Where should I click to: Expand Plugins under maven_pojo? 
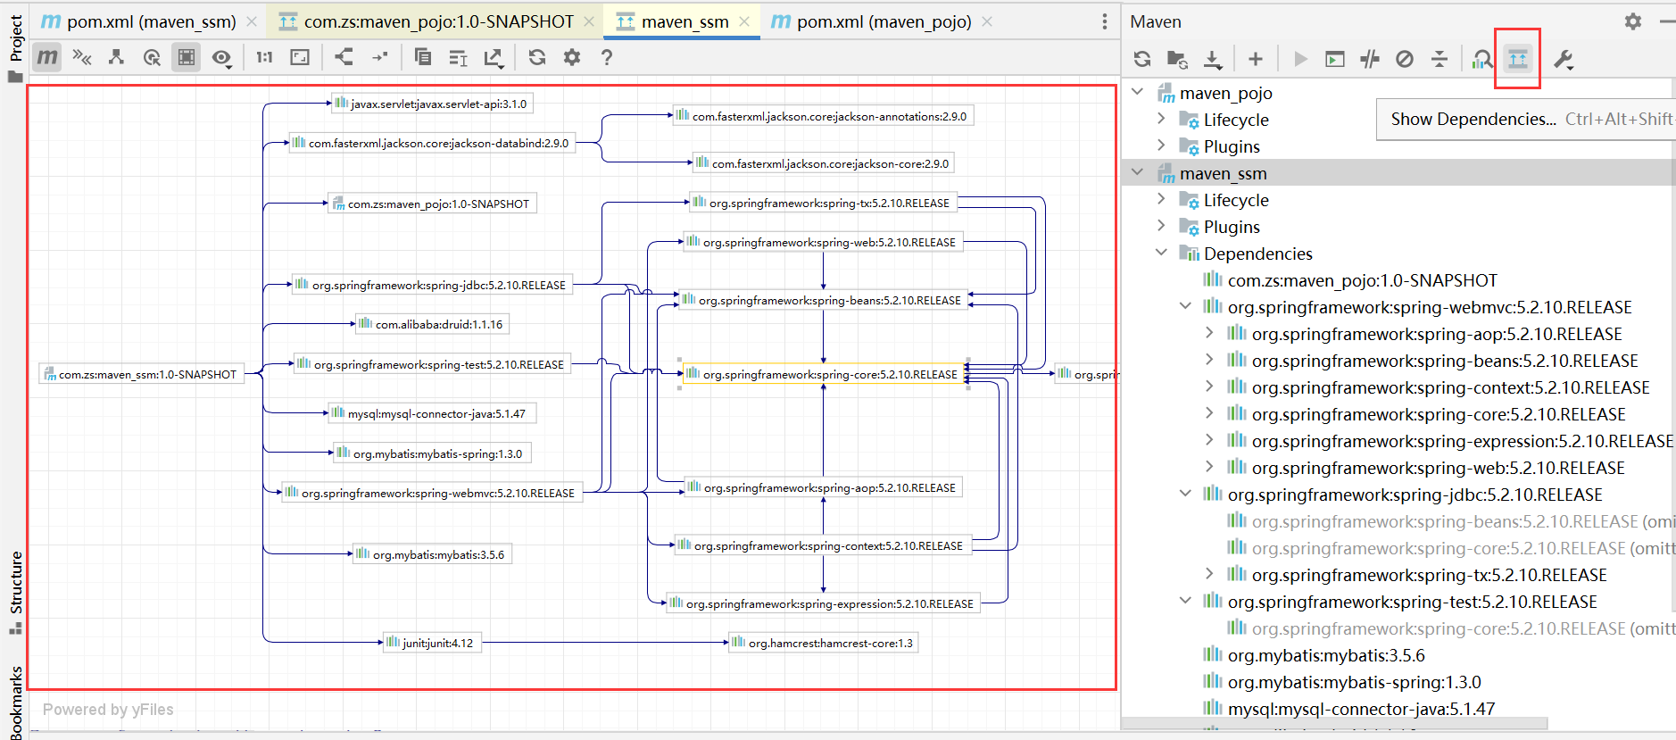pos(1161,146)
